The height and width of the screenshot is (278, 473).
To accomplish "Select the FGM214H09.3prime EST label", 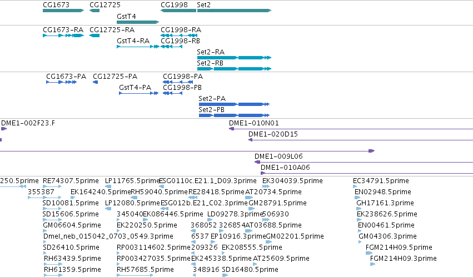I will (x=404, y=259).
